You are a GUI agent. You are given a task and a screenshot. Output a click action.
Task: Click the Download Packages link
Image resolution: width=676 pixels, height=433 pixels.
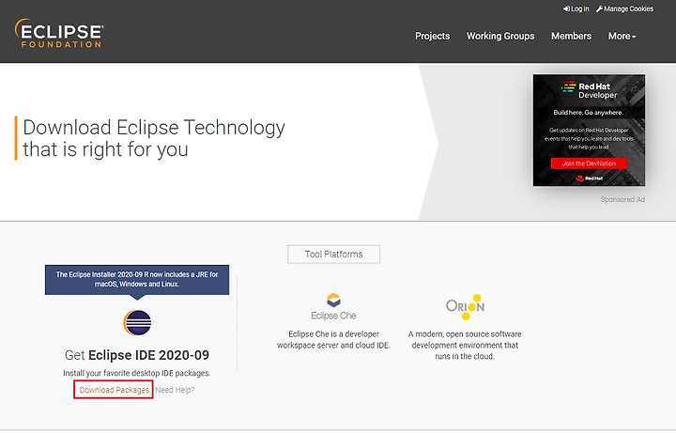[x=115, y=390]
